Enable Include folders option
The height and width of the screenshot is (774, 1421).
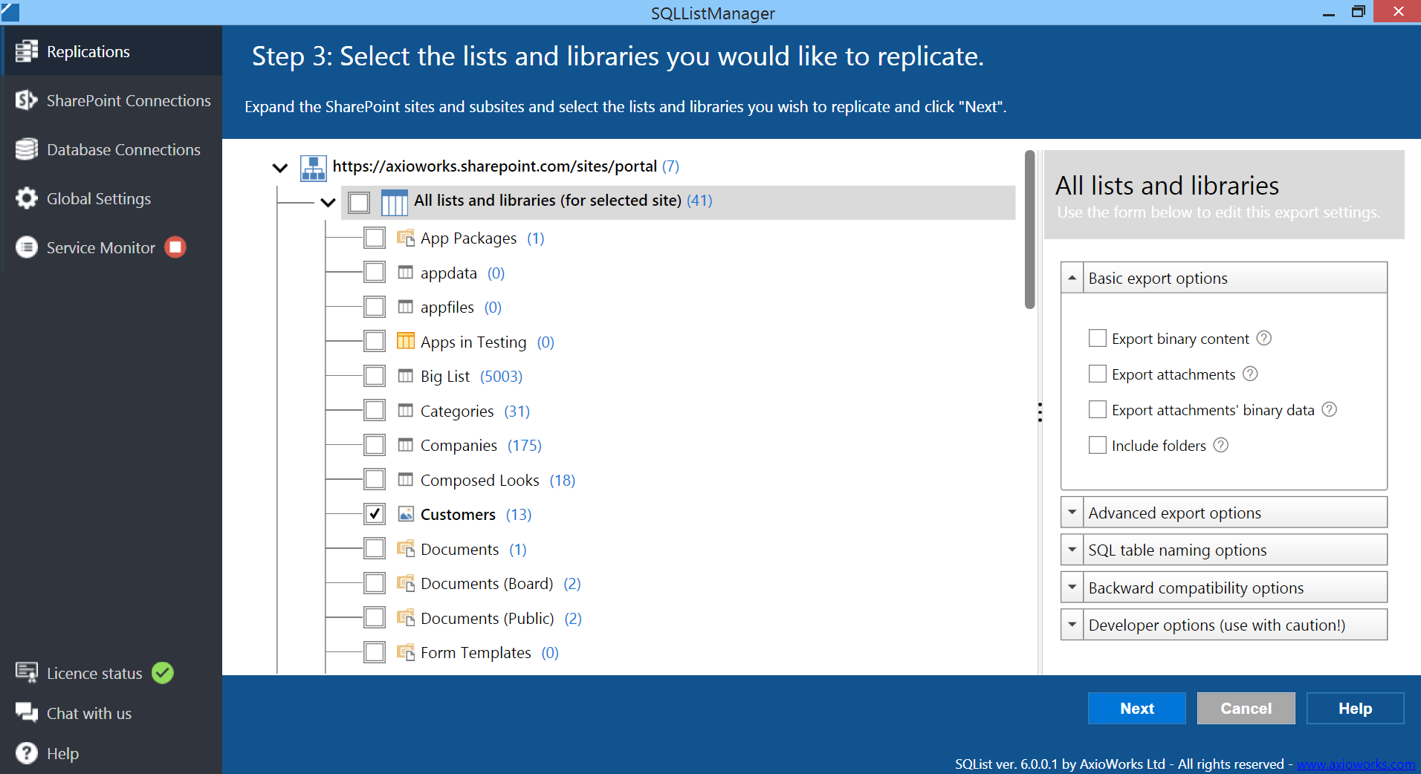click(1097, 445)
